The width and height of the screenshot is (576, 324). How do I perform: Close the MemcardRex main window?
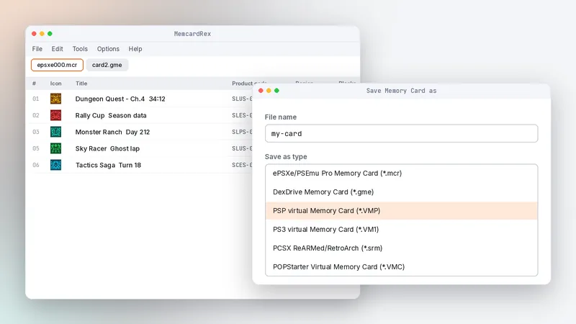[34, 33]
